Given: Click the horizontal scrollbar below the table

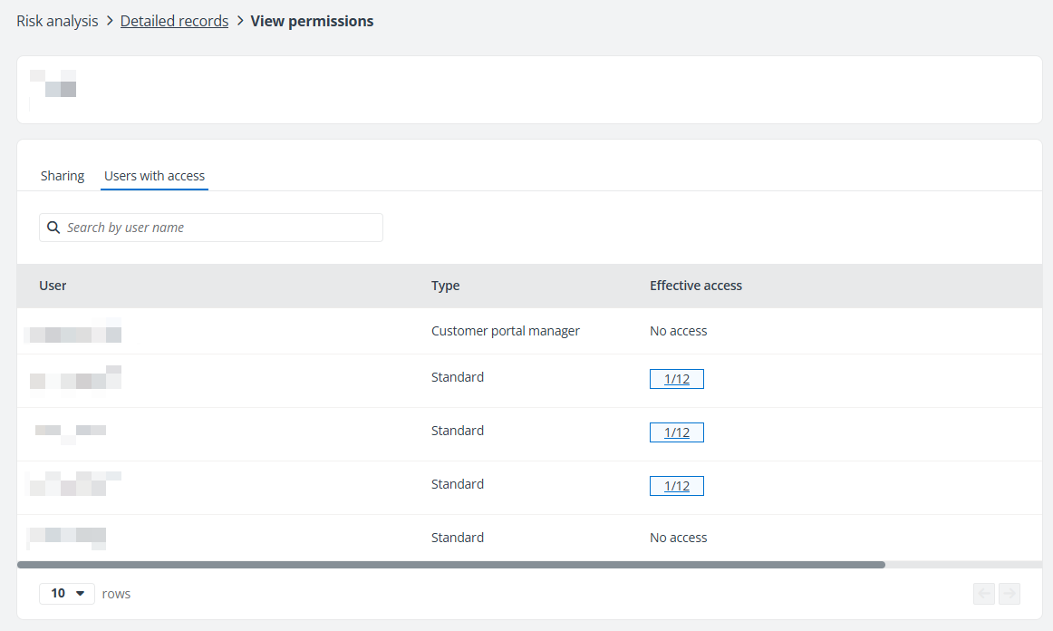Looking at the screenshot, I should 453,564.
